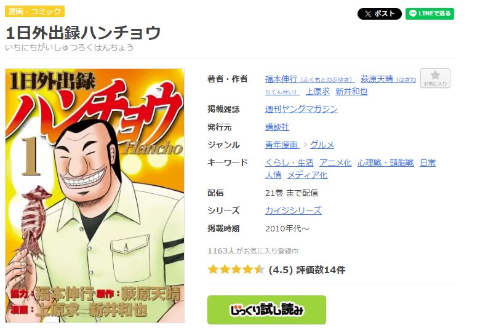The image size is (480, 328).
Task: Select the グルメ genre link
Action: pos(322,145)
